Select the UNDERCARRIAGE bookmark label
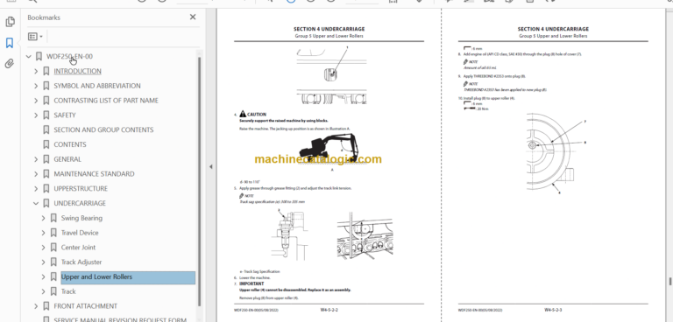 pos(80,203)
